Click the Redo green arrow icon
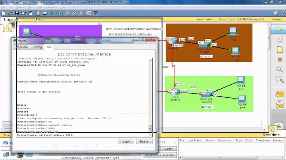286x160 pixels. (58, 13)
